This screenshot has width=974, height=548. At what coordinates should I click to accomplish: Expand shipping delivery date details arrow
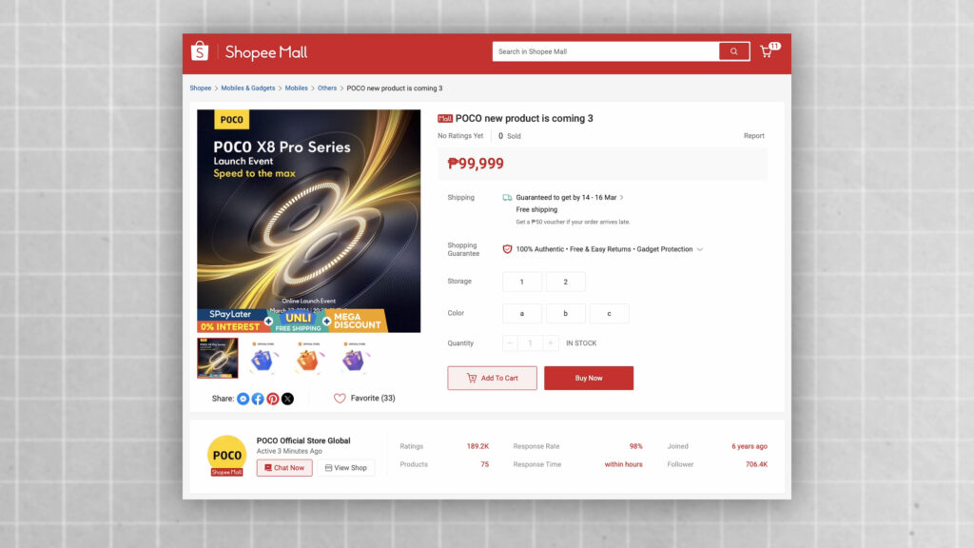pos(622,198)
